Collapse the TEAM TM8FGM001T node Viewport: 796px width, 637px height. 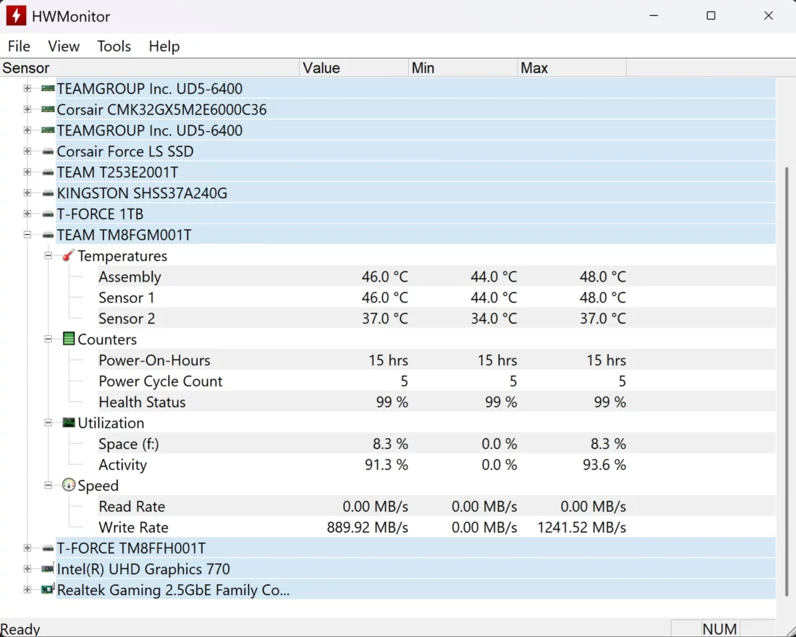(27, 235)
